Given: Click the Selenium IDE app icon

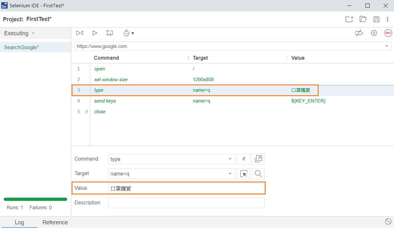Looking at the screenshot, I should (x=4, y=6).
